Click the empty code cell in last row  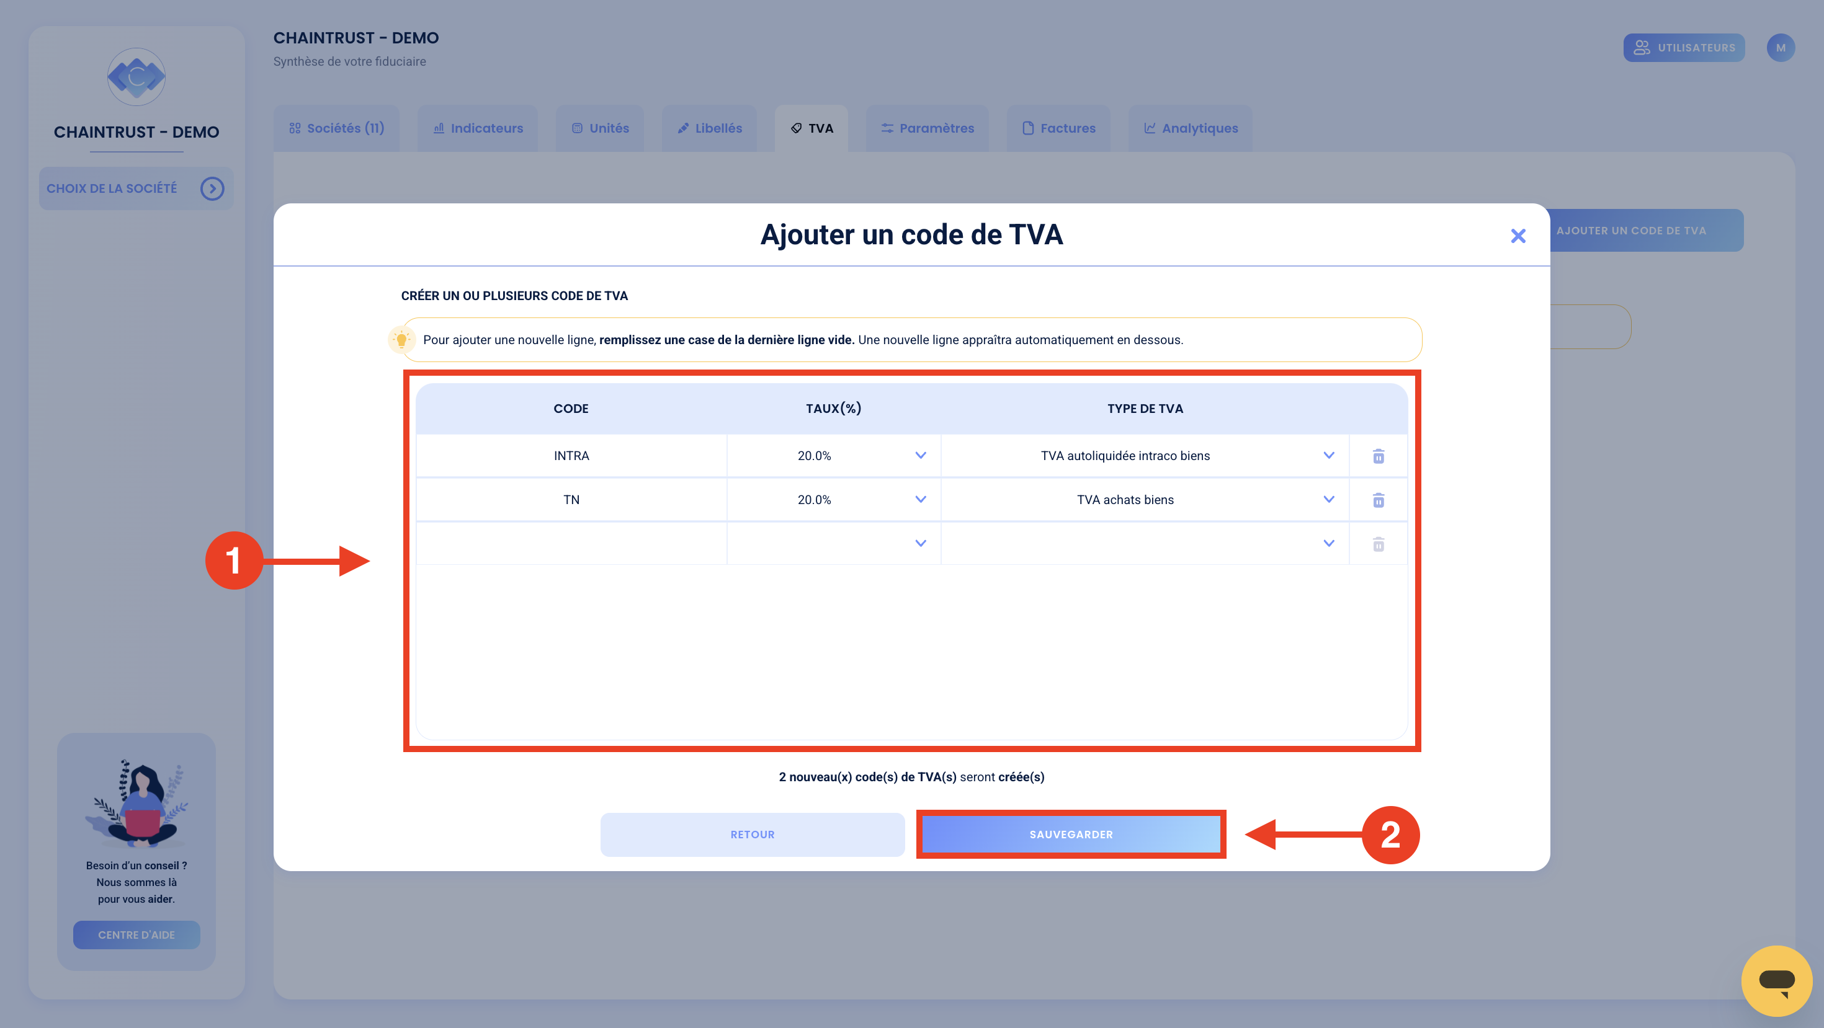(x=571, y=543)
